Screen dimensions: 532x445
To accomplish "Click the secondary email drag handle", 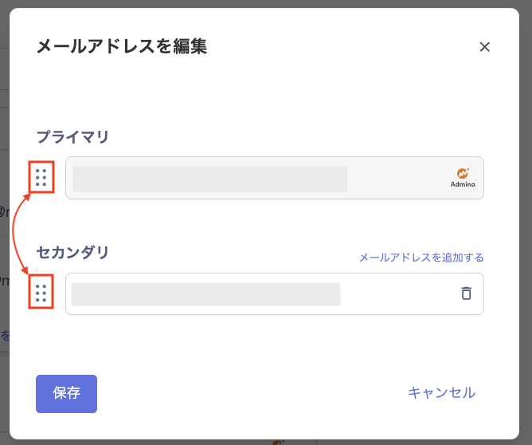I will [41, 293].
